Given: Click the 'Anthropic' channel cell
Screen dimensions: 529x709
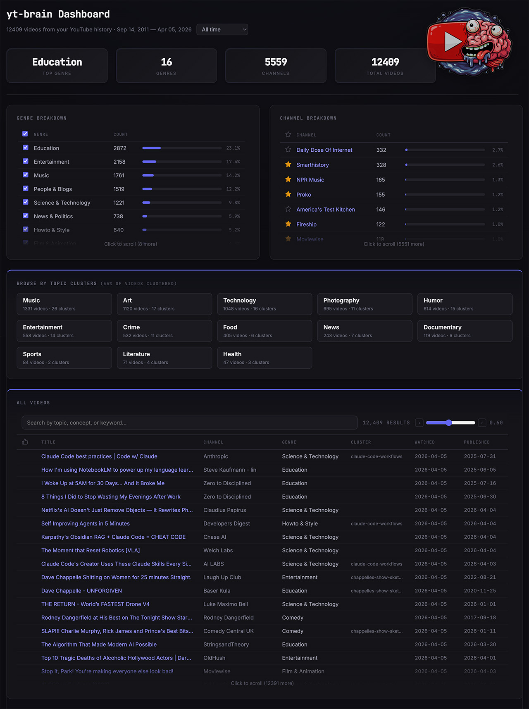Looking at the screenshot, I should (216, 456).
